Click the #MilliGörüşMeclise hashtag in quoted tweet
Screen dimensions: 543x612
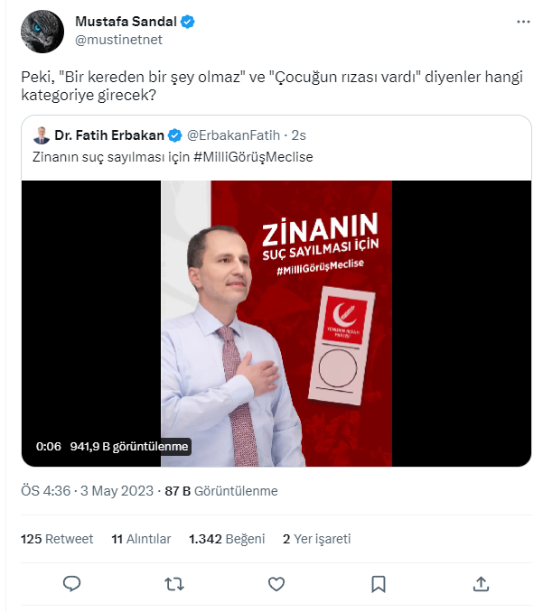pyautogui.click(x=253, y=157)
